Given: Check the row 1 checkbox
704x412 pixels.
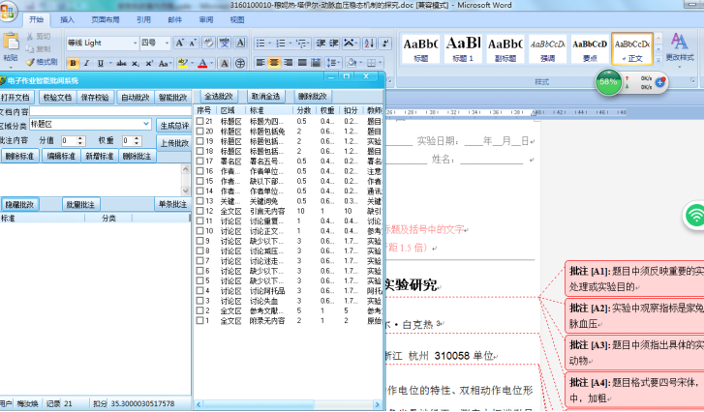Looking at the screenshot, I should click(200, 320).
